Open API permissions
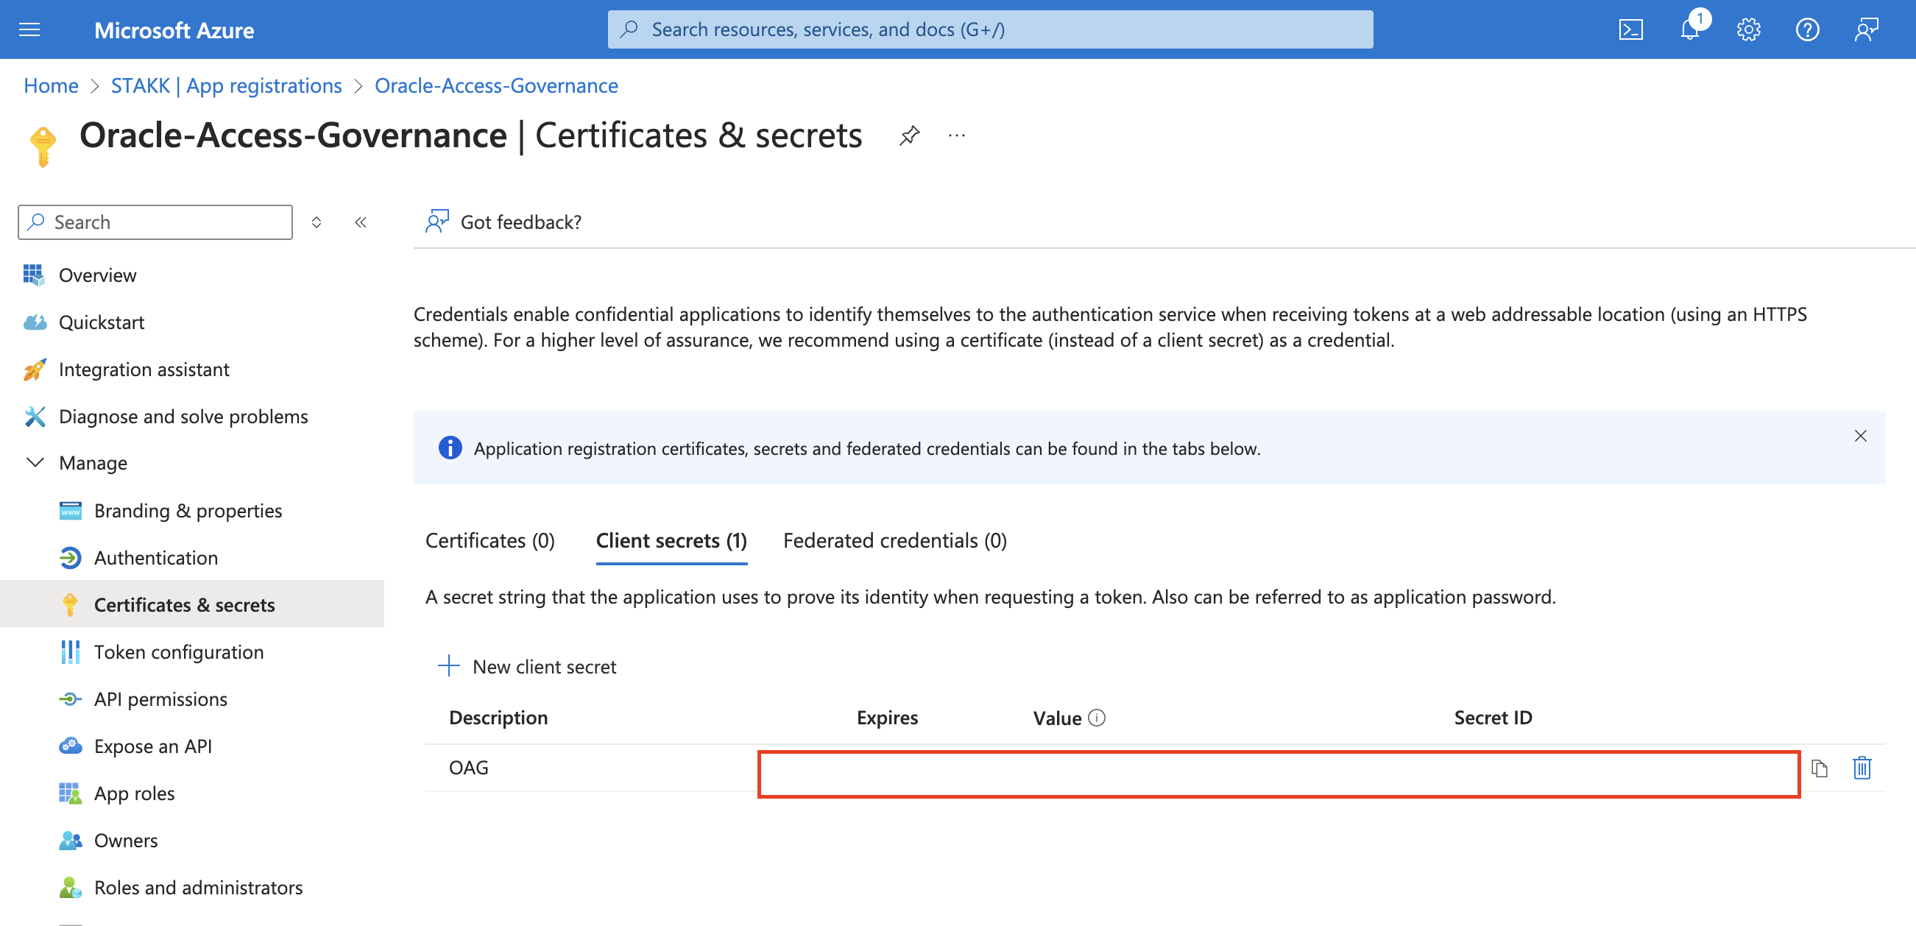 (x=160, y=699)
